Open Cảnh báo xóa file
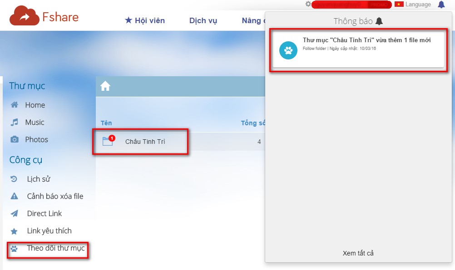The image size is (455, 270). tap(55, 196)
